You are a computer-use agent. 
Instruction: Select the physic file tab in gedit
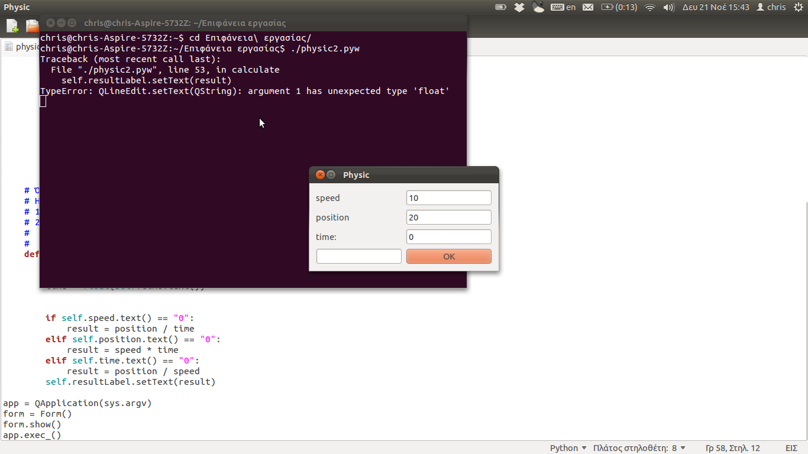coord(24,47)
